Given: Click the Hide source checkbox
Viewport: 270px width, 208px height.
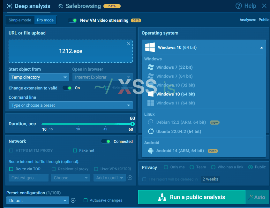Looking at the screenshot, I should coord(107,88).
